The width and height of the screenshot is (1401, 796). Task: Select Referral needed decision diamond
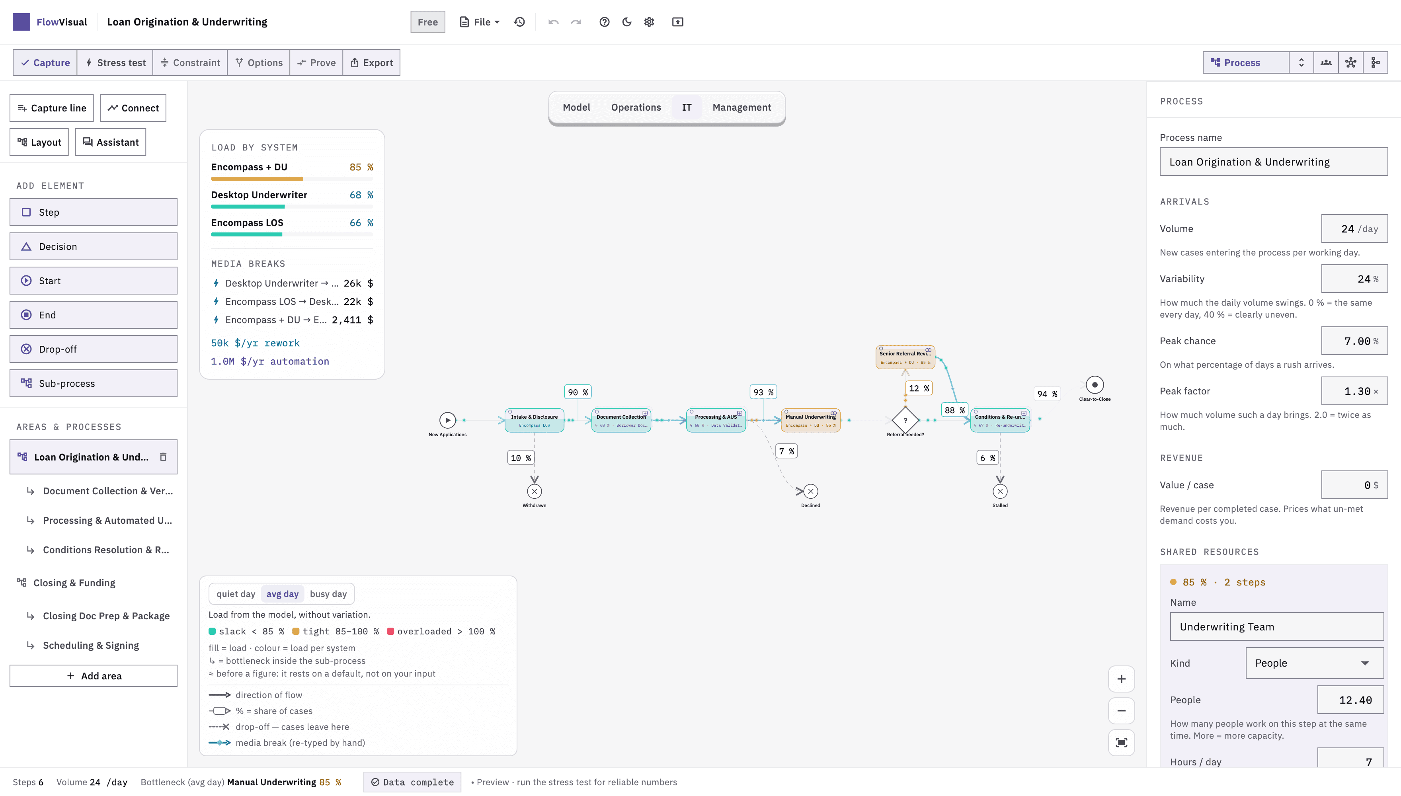tap(905, 420)
